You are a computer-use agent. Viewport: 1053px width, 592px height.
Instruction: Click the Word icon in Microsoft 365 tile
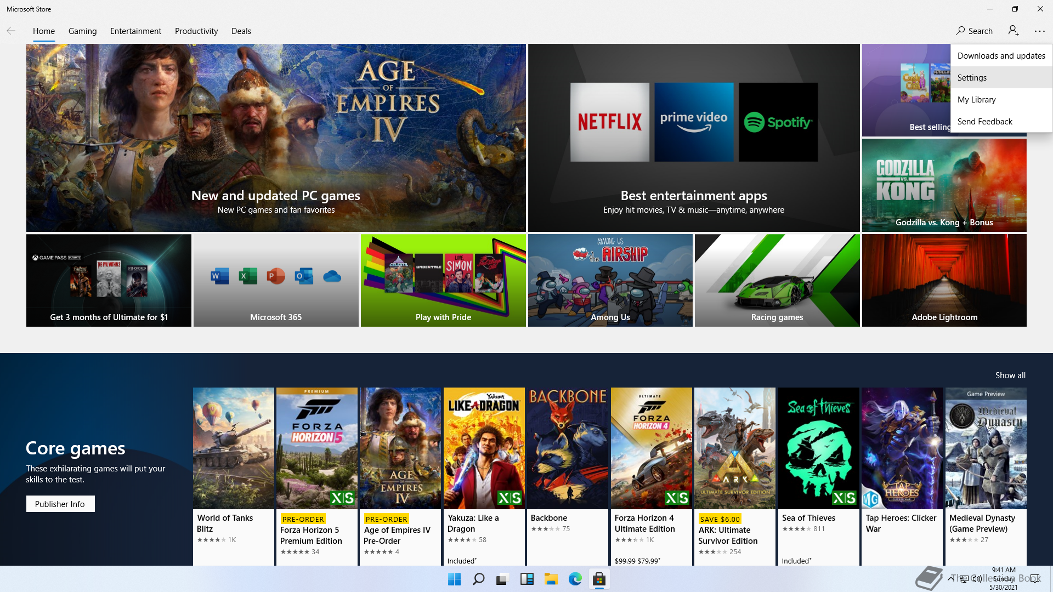(x=220, y=276)
